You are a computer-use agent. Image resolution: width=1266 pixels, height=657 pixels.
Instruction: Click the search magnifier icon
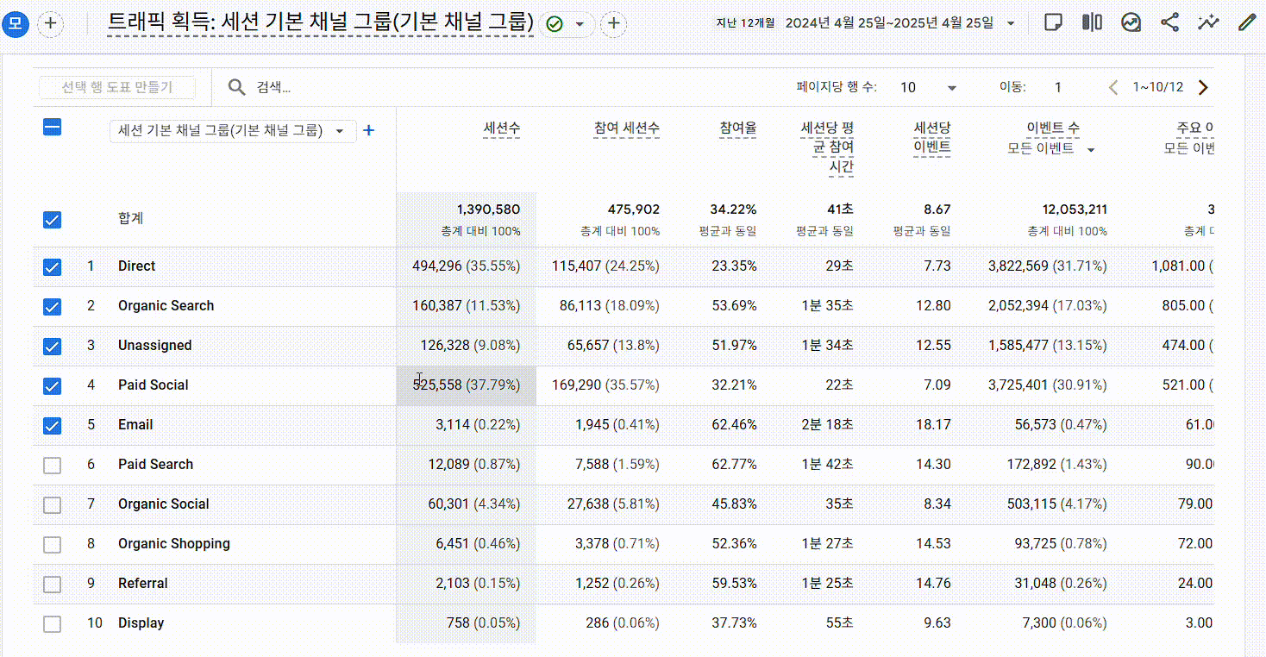pyautogui.click(x=236, y=87)
